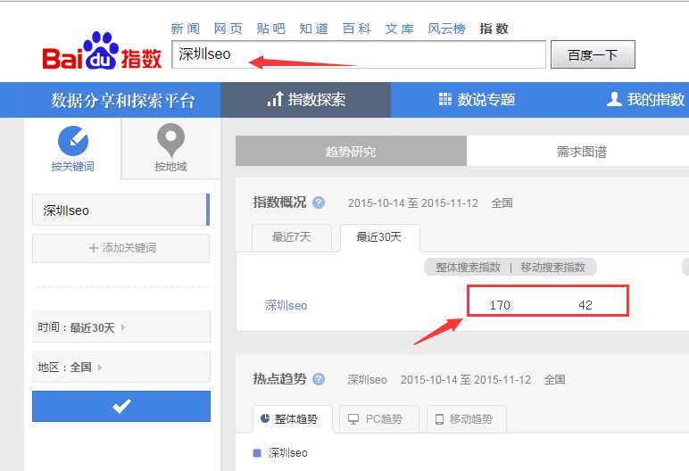Open the 数说专题 navigation tab
689x471 pixels.
pyautogui.click(x=477, y=100)
